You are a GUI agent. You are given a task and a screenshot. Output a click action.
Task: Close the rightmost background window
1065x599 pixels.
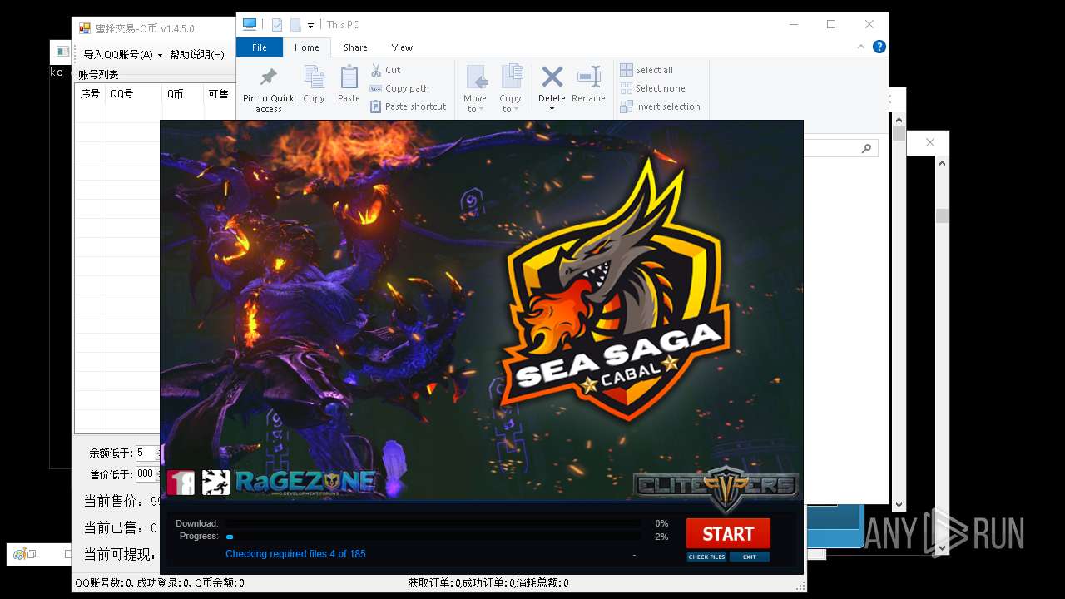[x=930, y=142]
